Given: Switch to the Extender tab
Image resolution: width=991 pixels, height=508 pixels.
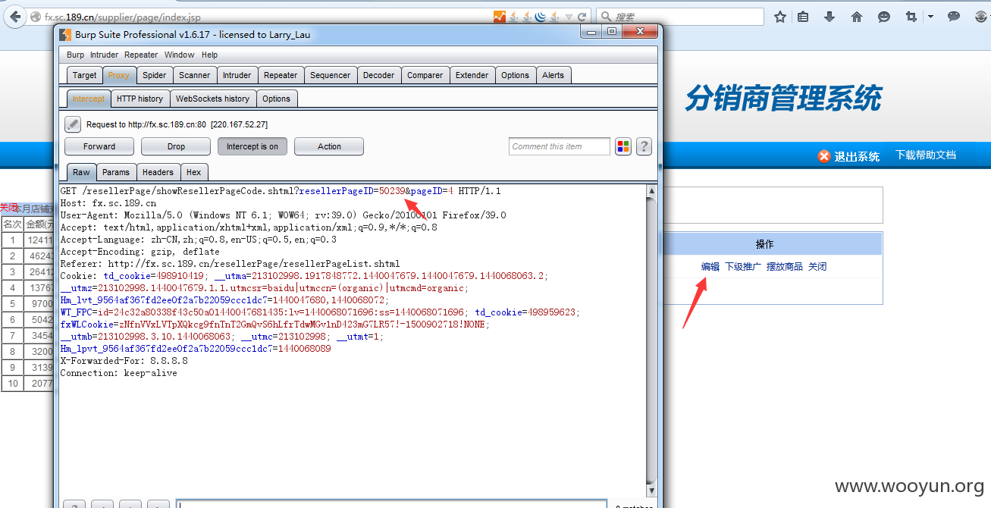Looking at the screenshot, I should [472, 75].
